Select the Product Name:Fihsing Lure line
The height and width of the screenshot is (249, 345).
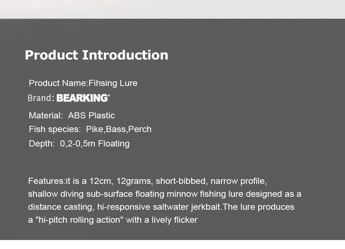pyautogui.click(x=83, y=83)
